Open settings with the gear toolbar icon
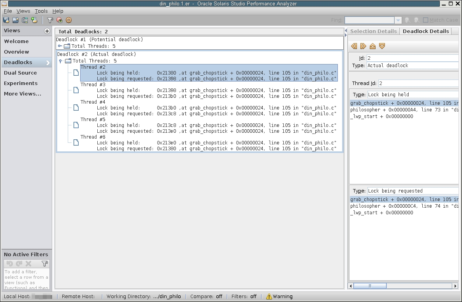 click(69, 20)
